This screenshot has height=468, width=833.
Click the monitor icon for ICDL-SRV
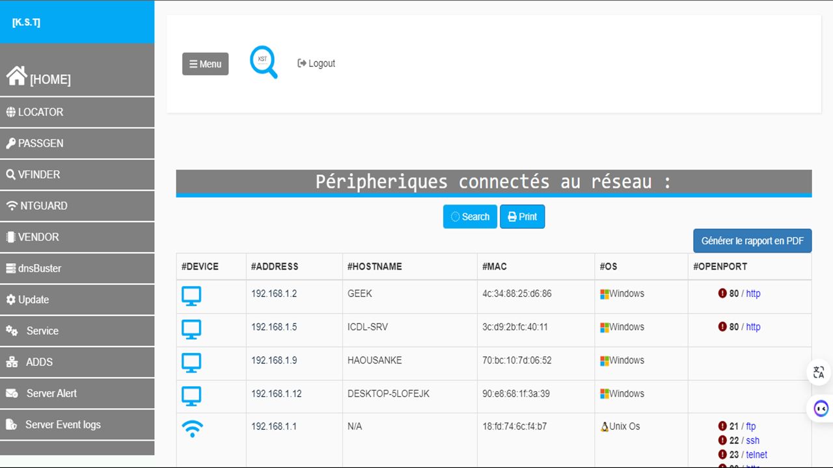tap(191, 330)
